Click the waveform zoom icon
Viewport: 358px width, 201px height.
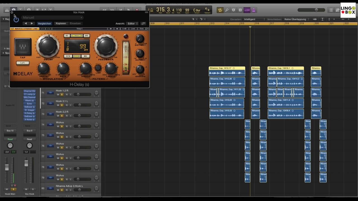pyautogui.click(x=315, y=19)
